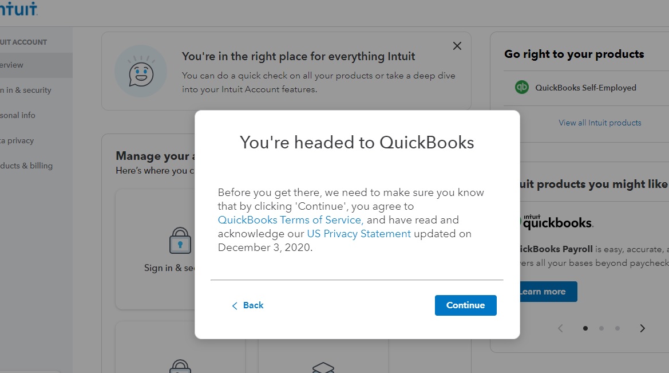
Task: Click the padlock Sign in & security icon
Action: point(180,241)
